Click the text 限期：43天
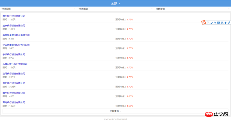Viewport: 231px width, 120px height. (8, 96)
